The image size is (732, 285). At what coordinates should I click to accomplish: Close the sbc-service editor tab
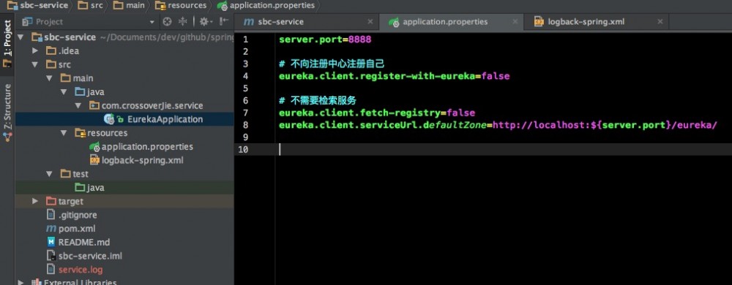370,21
